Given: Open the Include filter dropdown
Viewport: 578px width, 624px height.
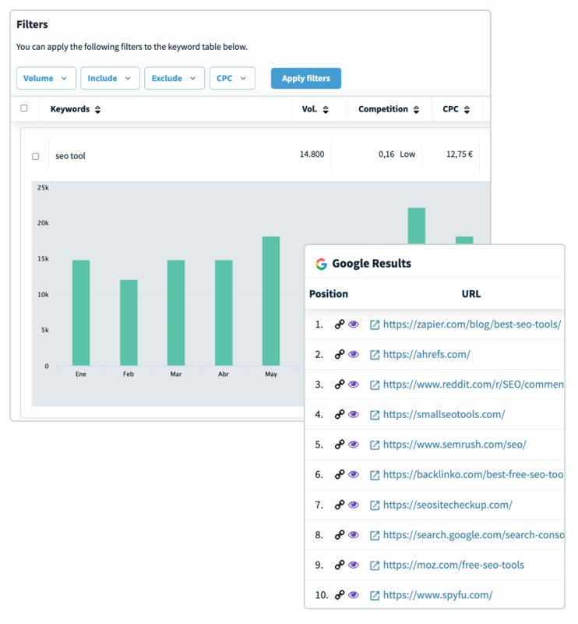Looking at the screenshot, I should [x=110, y=78].
